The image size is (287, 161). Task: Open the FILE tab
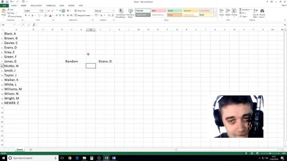[4, 6]
